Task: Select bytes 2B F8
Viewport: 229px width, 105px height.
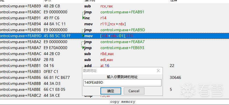Action: tap(49, 60)
